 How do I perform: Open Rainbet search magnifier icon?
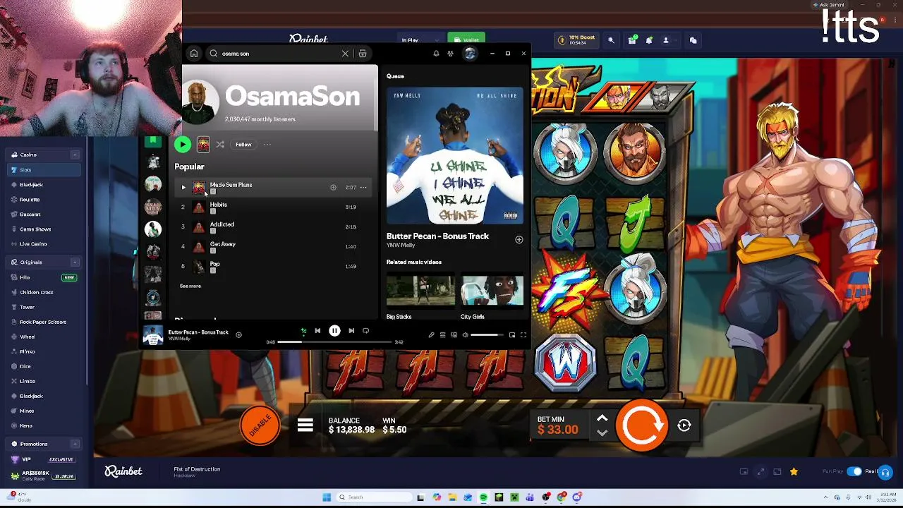[x=611, y=41]
